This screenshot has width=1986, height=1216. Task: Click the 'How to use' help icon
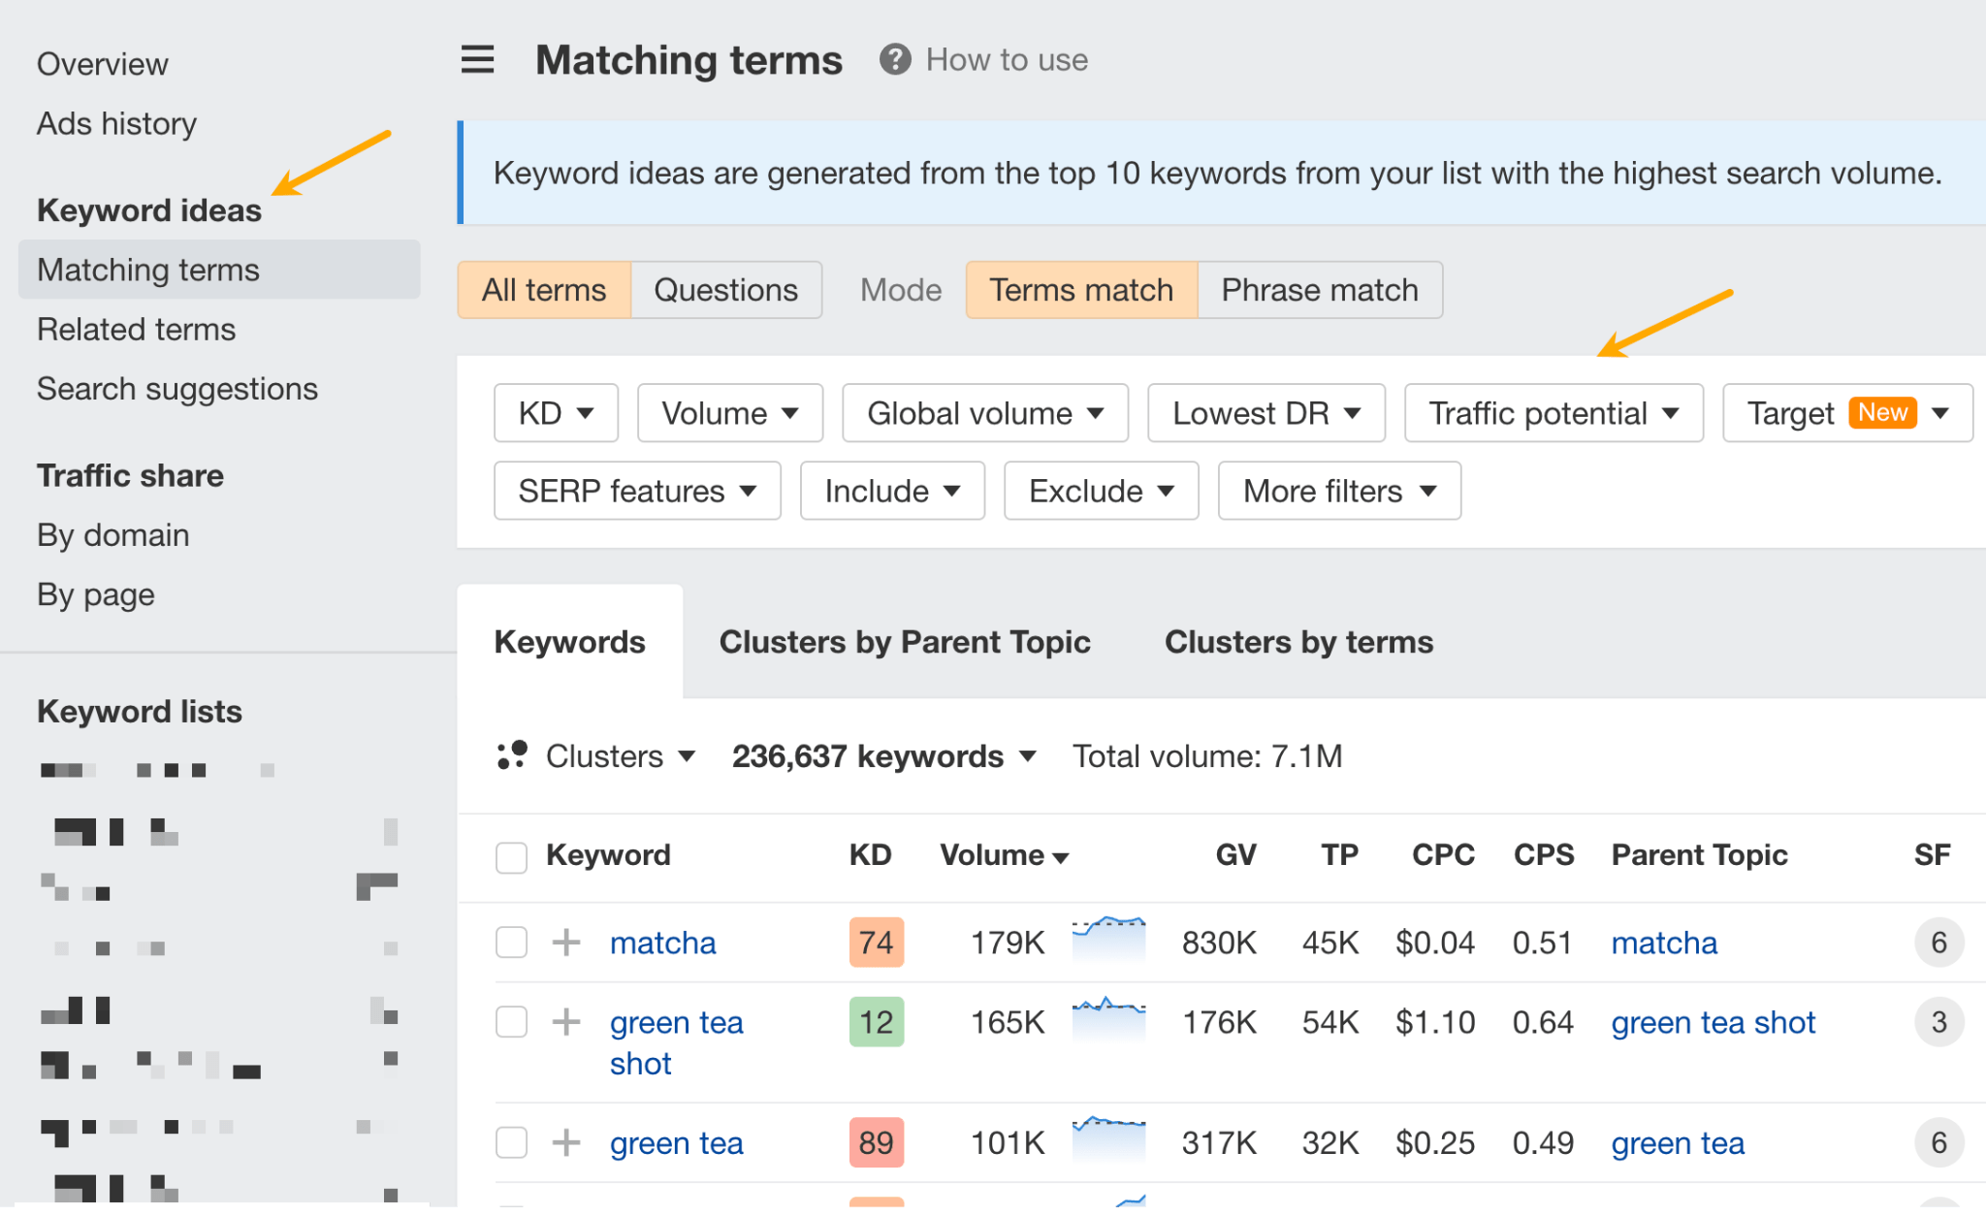[894, 59]
